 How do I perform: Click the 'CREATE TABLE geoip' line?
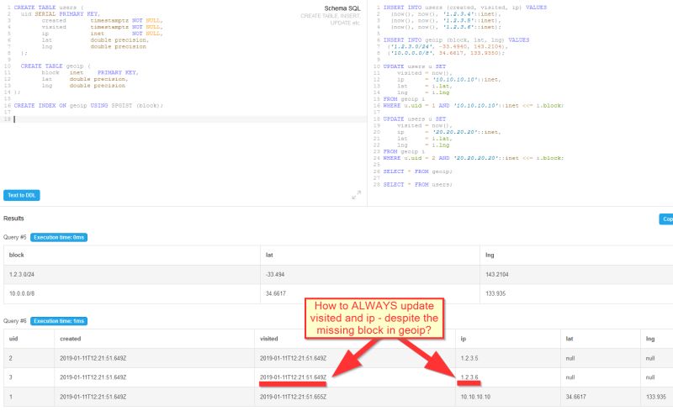click(56, 66)
